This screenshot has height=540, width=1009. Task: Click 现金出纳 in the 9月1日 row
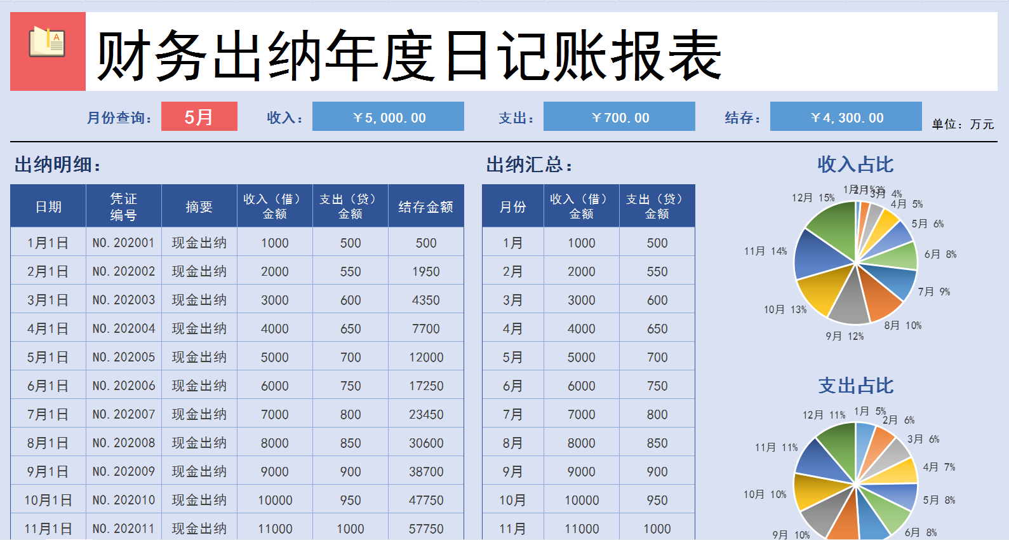[199, 471]
